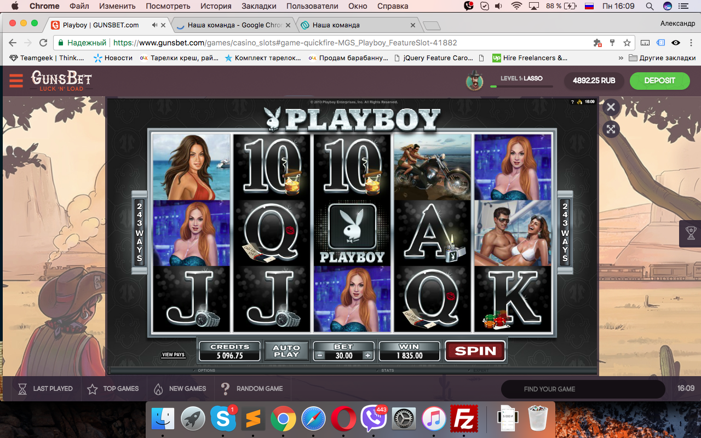Open the Закладки menu
Screen dimensions: 701x438
coord(258,6)
